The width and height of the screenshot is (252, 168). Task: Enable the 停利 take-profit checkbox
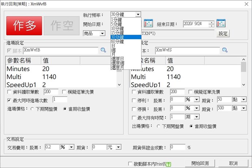[x=134, y=100]
